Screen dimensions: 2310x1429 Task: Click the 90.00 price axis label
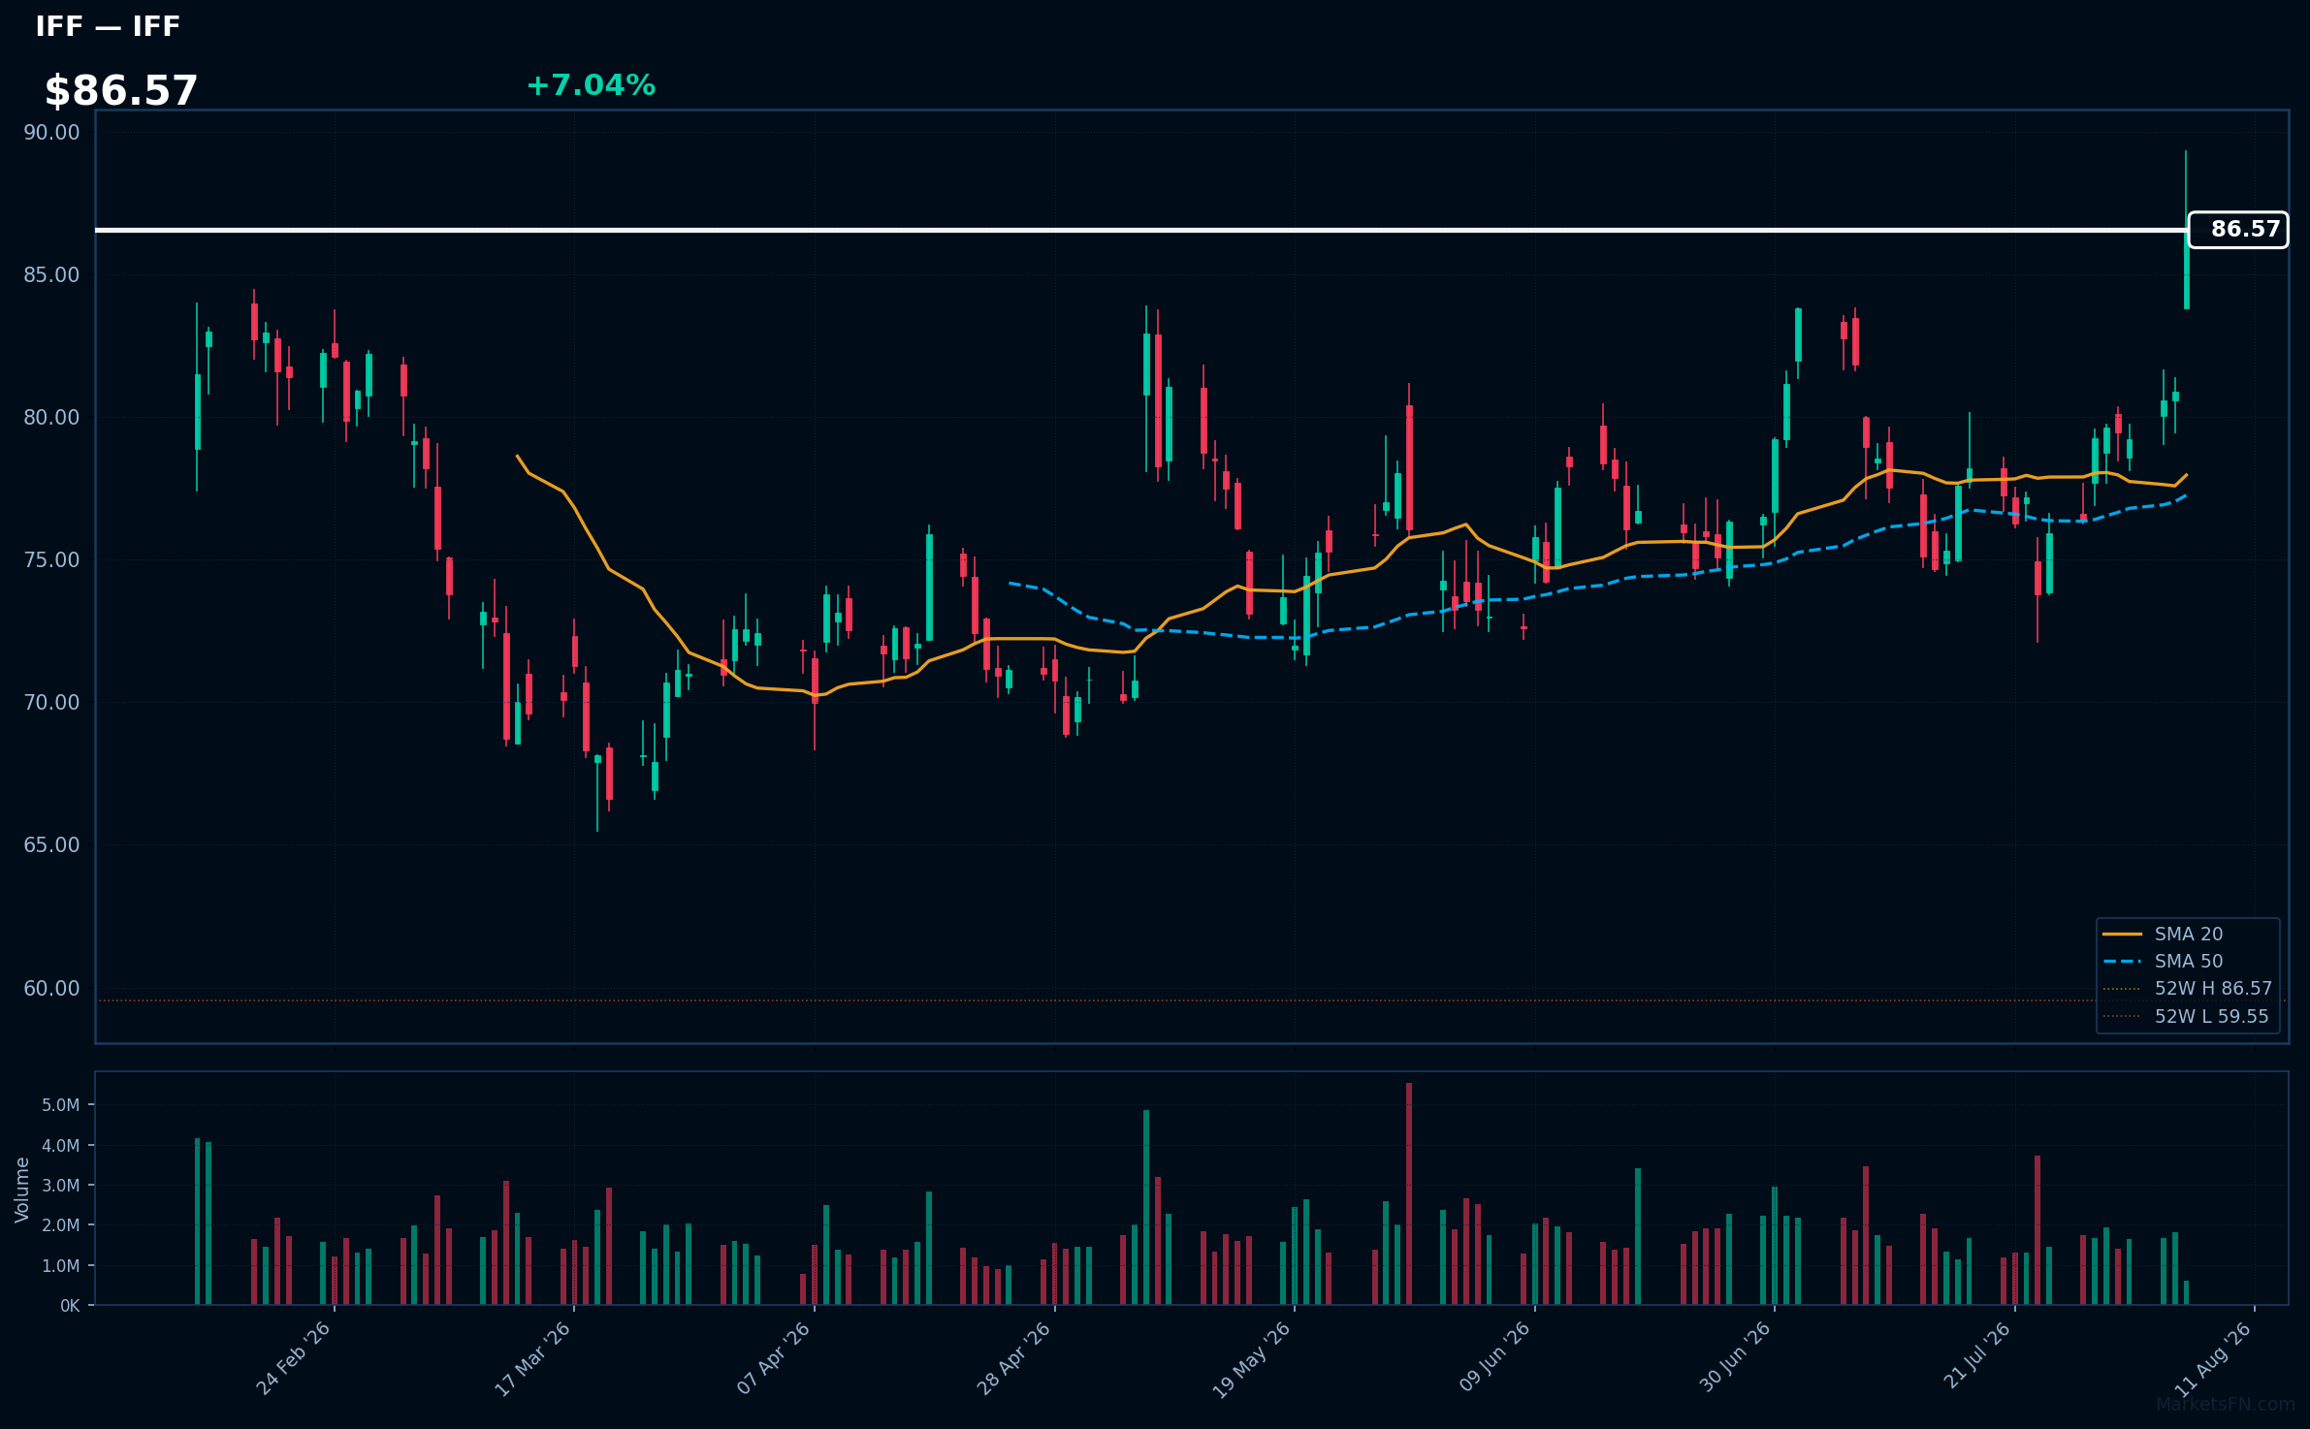point(51,133)
